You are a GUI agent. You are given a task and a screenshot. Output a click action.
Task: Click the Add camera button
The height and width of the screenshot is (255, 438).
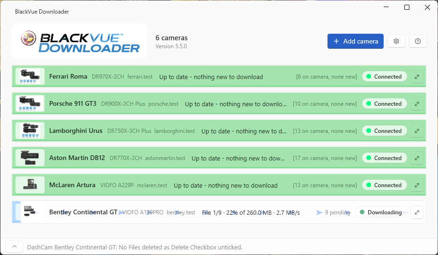(355, 41)
